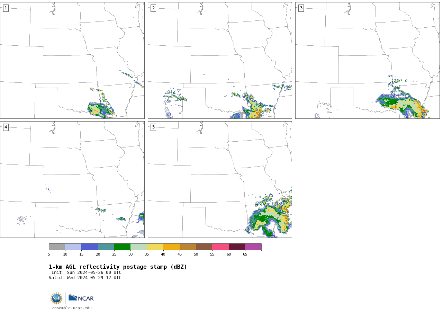Open ensemble member 1 reflectivity map

point(72,60)
